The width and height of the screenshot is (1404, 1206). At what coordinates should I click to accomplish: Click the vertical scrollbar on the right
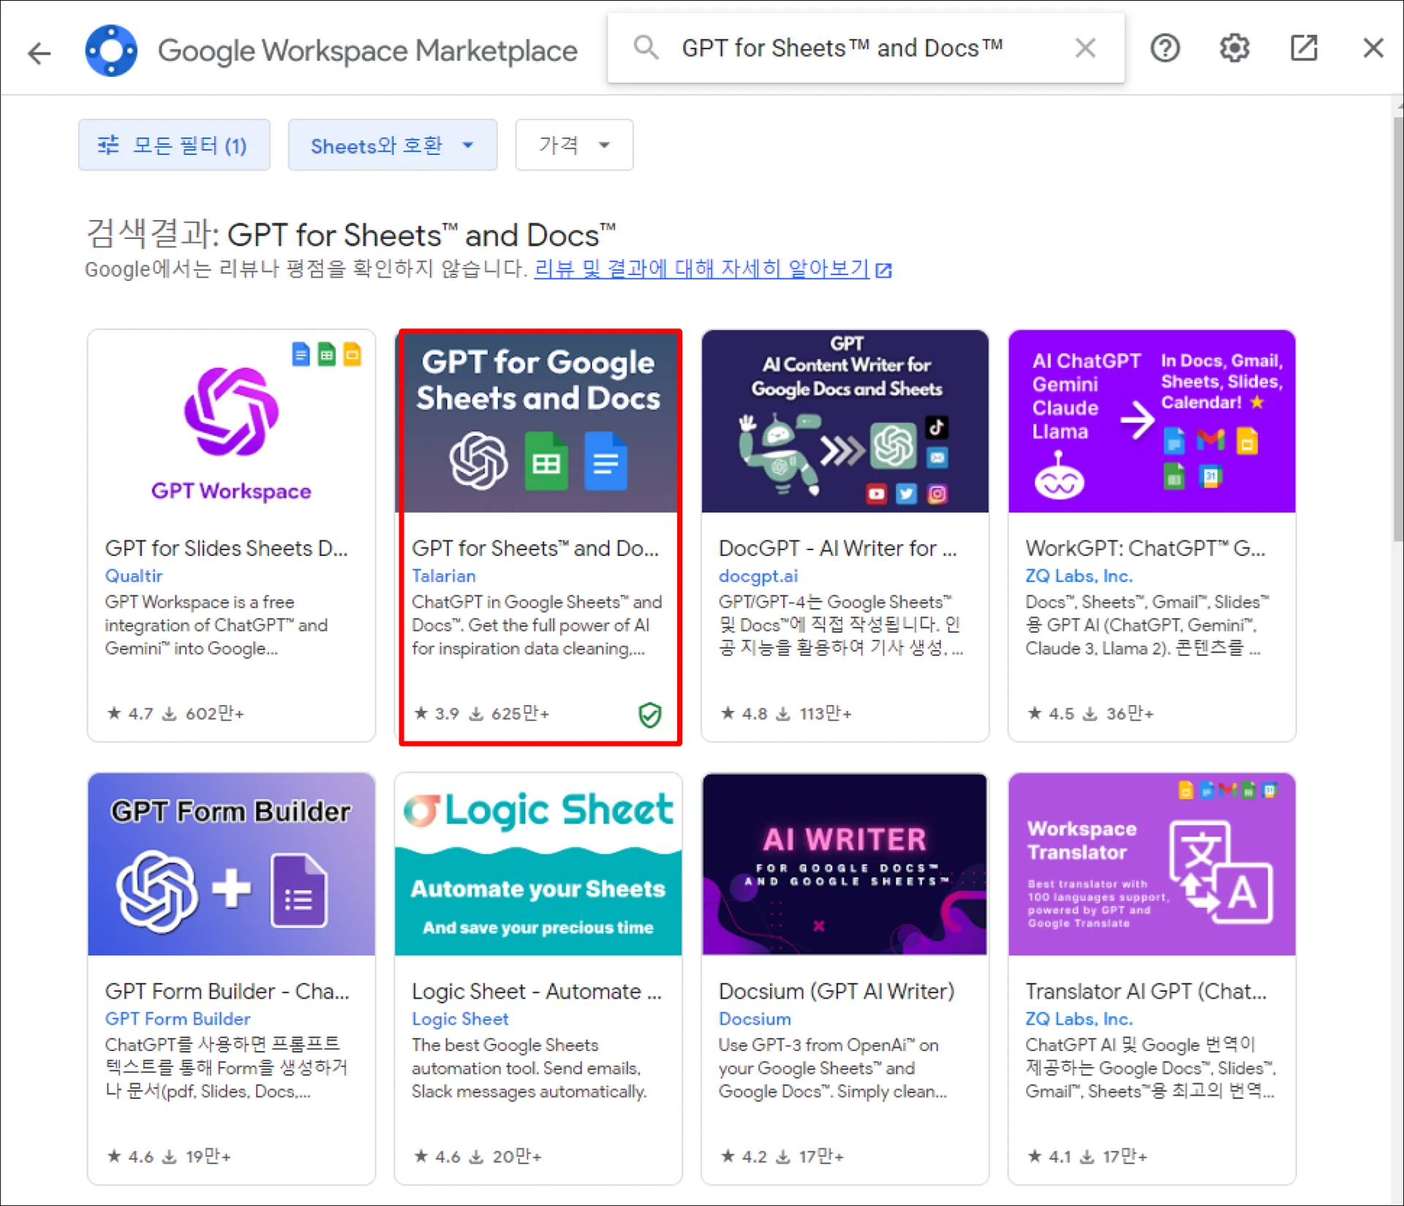tap(1397, 329)
